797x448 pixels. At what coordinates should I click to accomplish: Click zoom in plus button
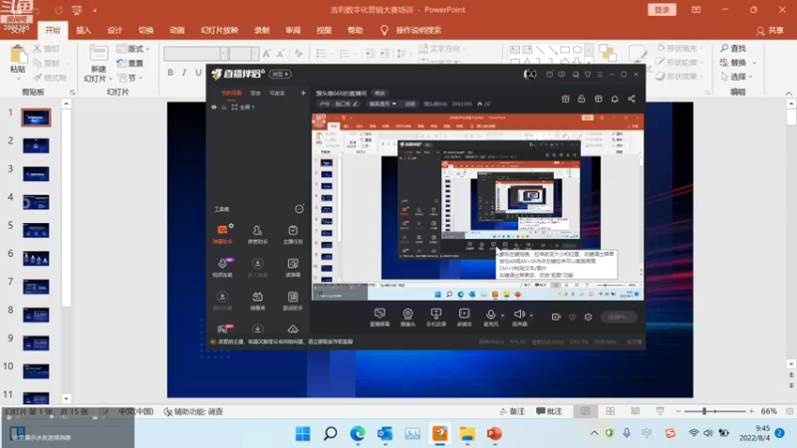(x=751, y=411)
